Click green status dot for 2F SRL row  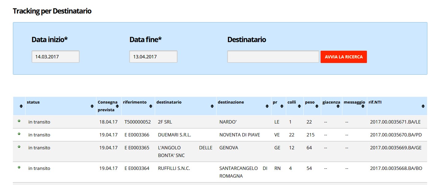click(19, 121)
